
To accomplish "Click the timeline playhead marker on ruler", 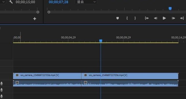I will coord(101,41).
